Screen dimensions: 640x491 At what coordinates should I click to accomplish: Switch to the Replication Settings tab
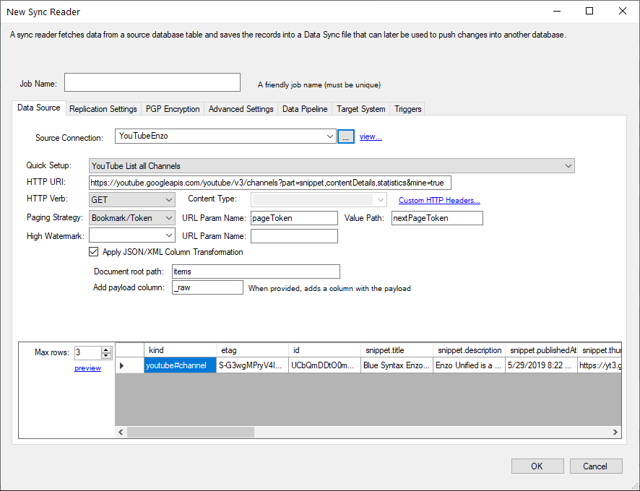click(103, 109)
